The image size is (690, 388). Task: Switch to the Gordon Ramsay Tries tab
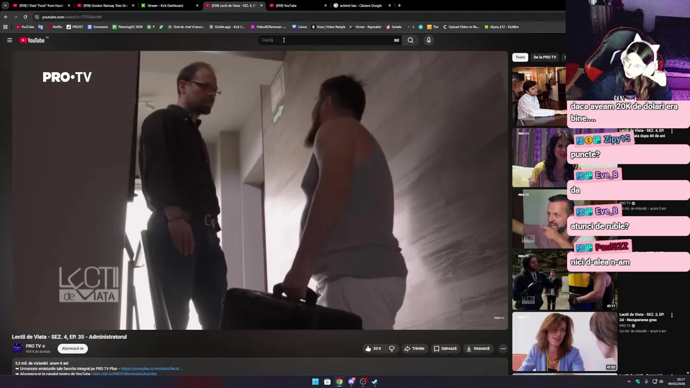click(x=105, y=5)
